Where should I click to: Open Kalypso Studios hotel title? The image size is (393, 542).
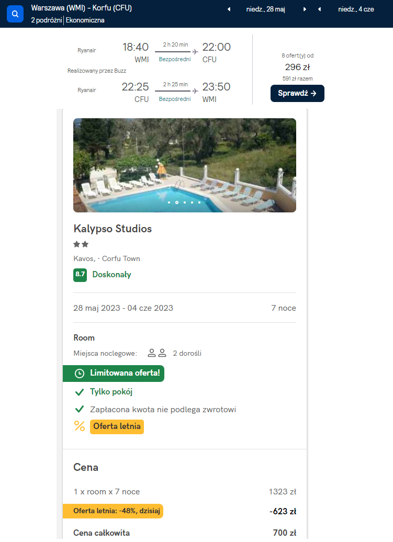pyautogui.click(x=113, y=229)
